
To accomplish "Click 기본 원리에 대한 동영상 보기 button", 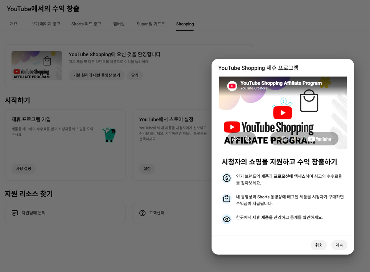I will click(96, 75).
